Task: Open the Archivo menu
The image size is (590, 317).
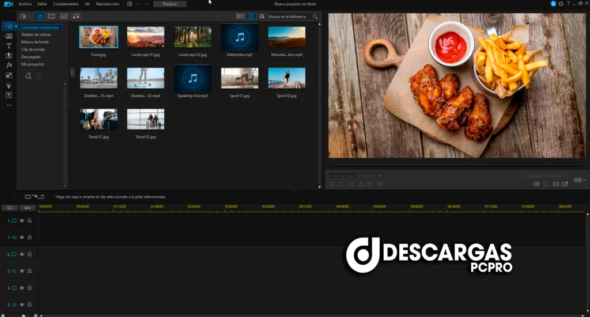Action: click(x=25, y=4)
